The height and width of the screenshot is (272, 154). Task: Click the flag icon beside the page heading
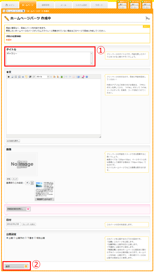(148, 19)
